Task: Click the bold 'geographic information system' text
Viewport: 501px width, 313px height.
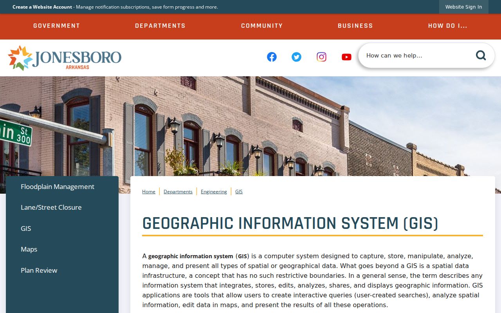Action: coord(191,256)
